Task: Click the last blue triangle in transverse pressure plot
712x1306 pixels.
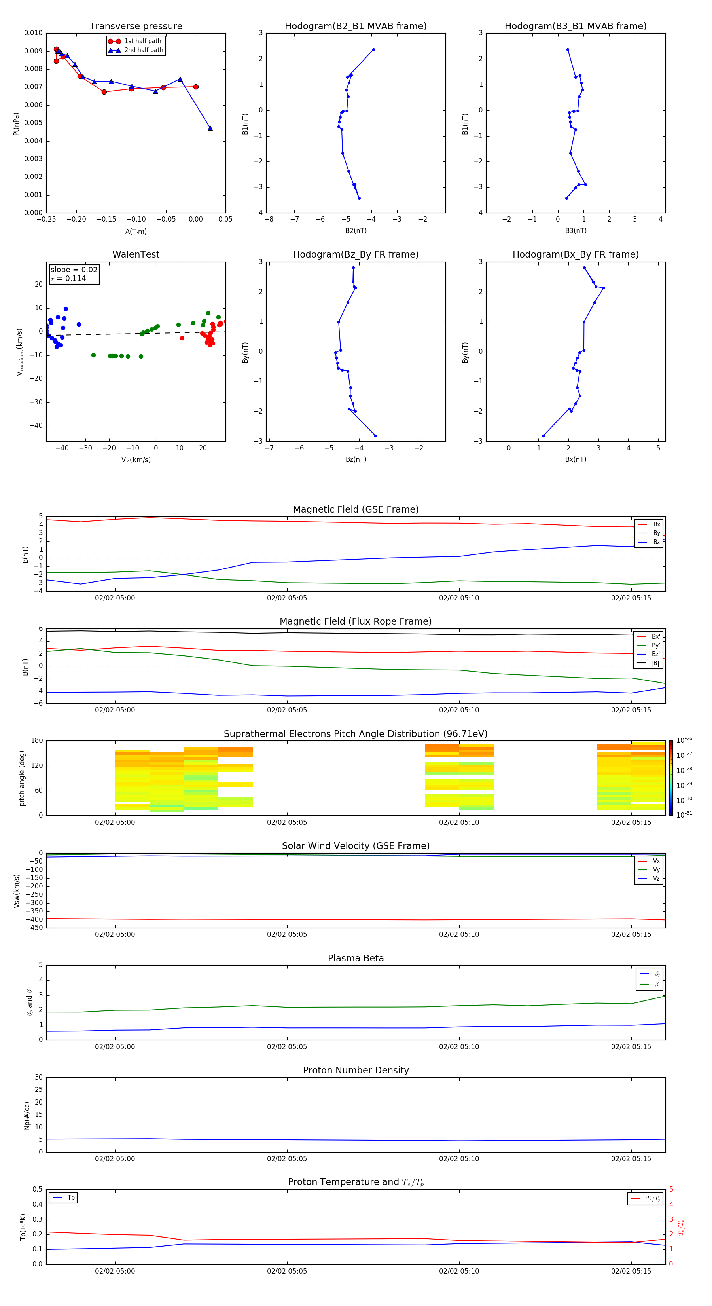Action: (210, 128)
